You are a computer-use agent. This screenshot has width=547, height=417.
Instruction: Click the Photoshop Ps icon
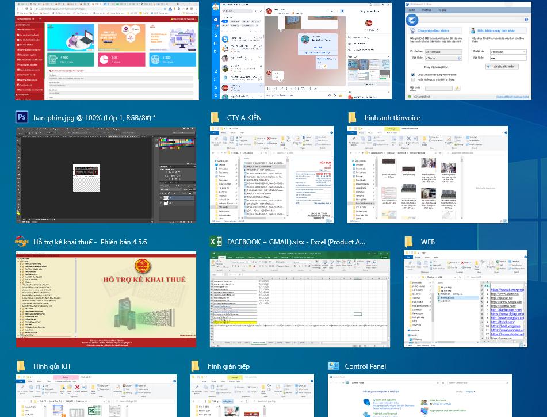point(22,117)
